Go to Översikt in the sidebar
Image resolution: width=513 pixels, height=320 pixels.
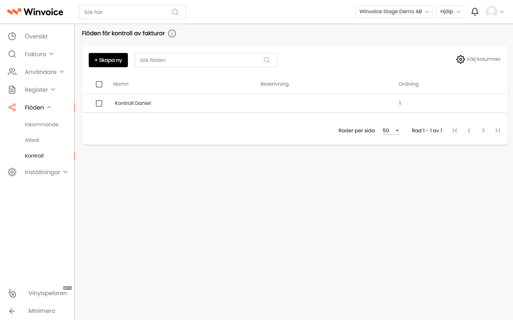(36, 36)
